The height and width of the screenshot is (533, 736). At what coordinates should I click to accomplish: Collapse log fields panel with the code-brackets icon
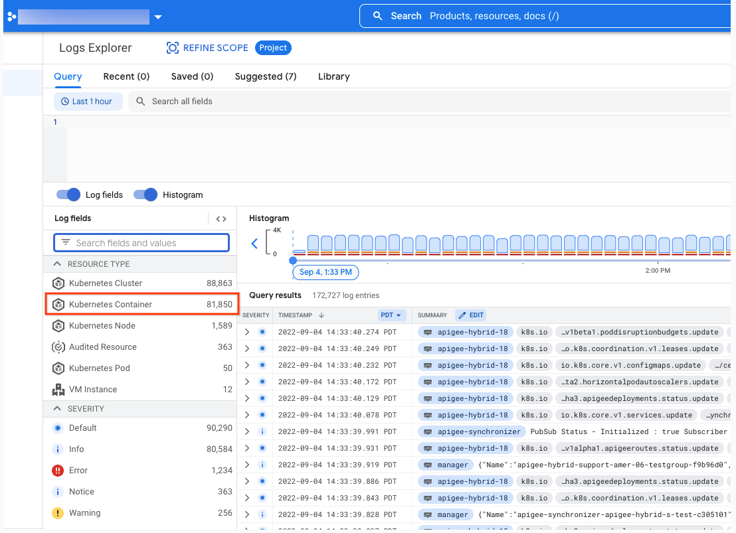(221, 219)
